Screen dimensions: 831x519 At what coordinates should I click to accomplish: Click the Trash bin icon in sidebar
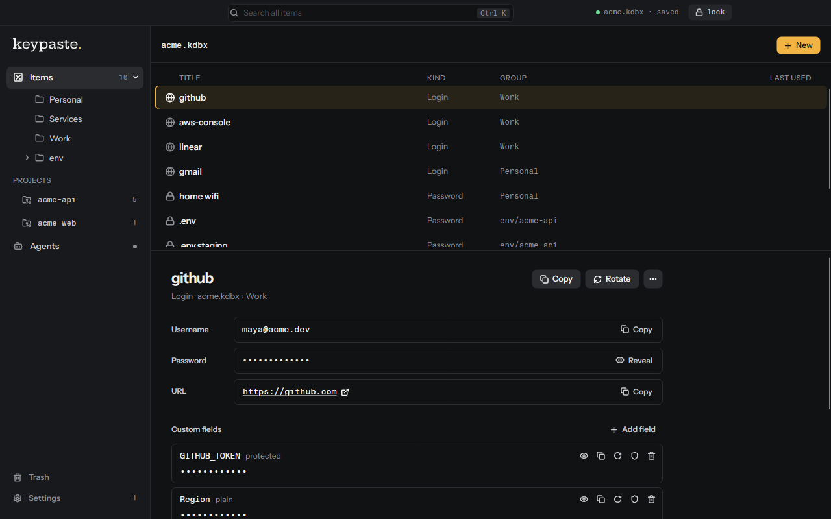pos(18,477)
